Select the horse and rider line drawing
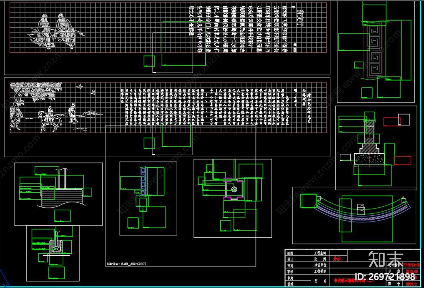The image size is (424, 288). click(x=50, y=119)
